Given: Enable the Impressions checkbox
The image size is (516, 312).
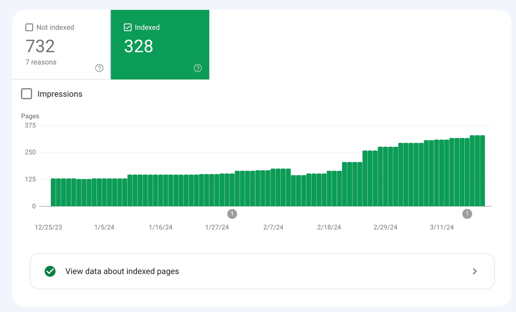Looking at the screenshot, I should point(26,94).
